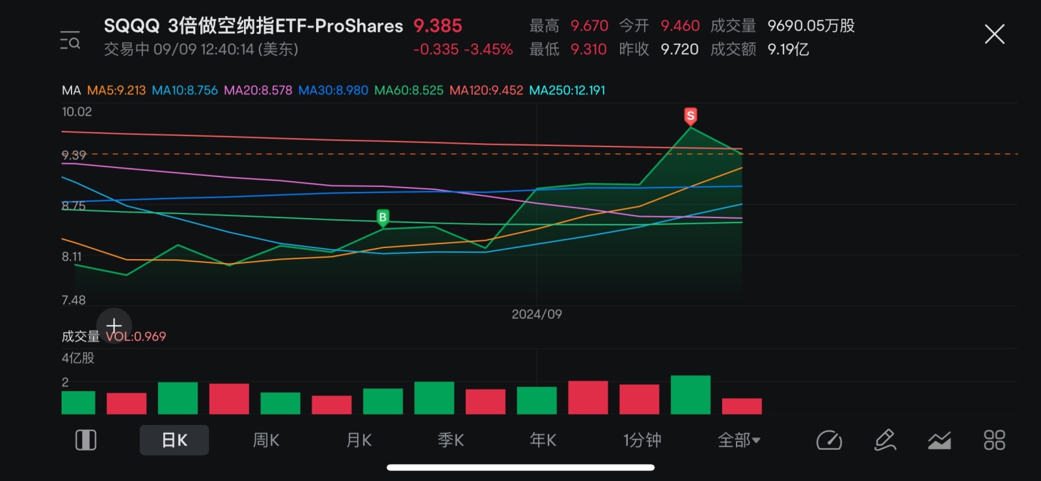Click the MA5:9.213 indicator label
The height and width of the screenshot is (481, 1041).
[x=116, y=90]
